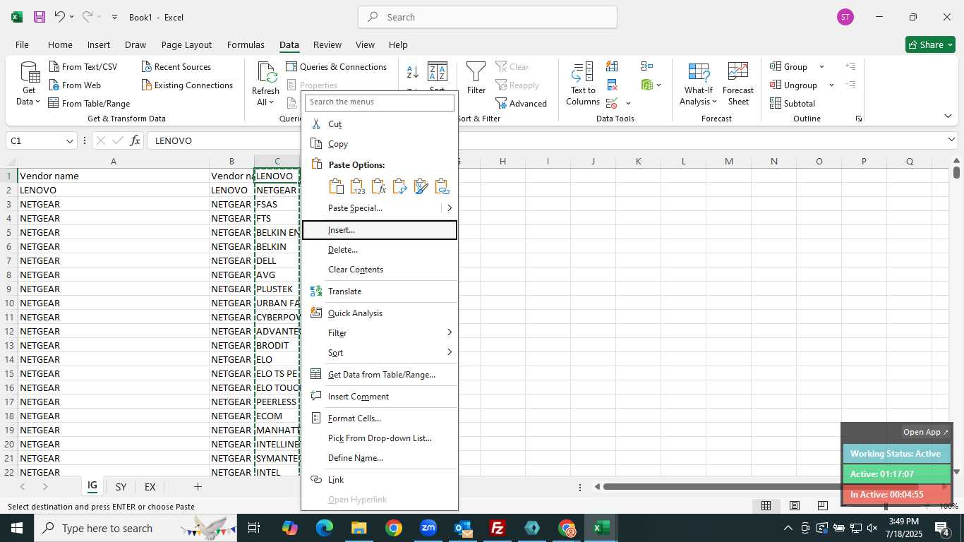Click Remove Duplicates icon
This screenshot has height=542, width=964.
pos(612,85)
